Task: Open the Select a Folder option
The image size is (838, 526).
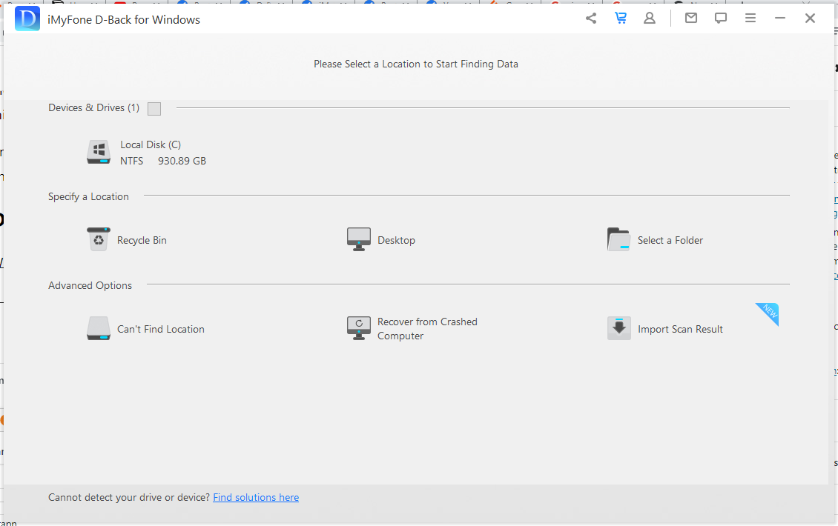Action: (670, 240)
